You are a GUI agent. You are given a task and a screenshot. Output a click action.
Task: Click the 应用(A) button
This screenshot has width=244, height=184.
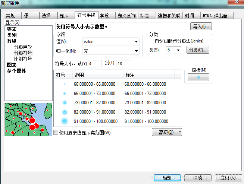pos(228,178)
